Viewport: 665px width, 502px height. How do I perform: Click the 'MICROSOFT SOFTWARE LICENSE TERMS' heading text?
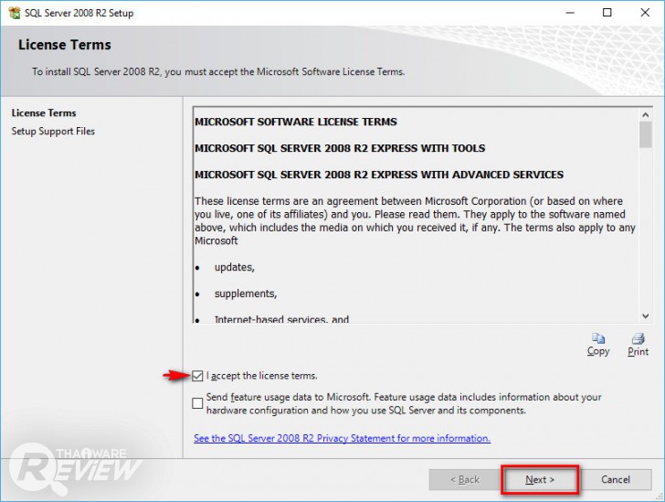[296, 122]
